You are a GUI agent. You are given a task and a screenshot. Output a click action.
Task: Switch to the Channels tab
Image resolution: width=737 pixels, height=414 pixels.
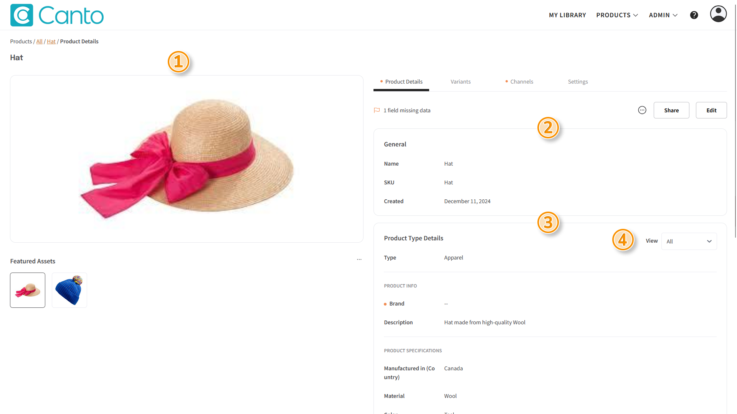[x=519, y=82]
